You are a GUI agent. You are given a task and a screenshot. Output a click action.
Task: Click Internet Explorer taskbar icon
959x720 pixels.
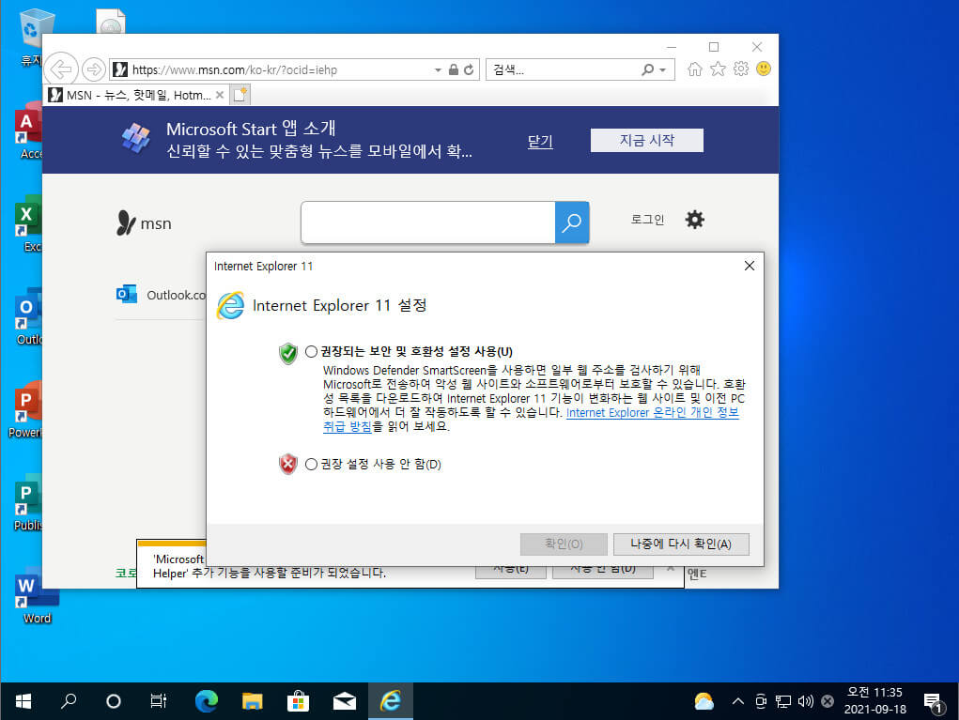point(390,701)
